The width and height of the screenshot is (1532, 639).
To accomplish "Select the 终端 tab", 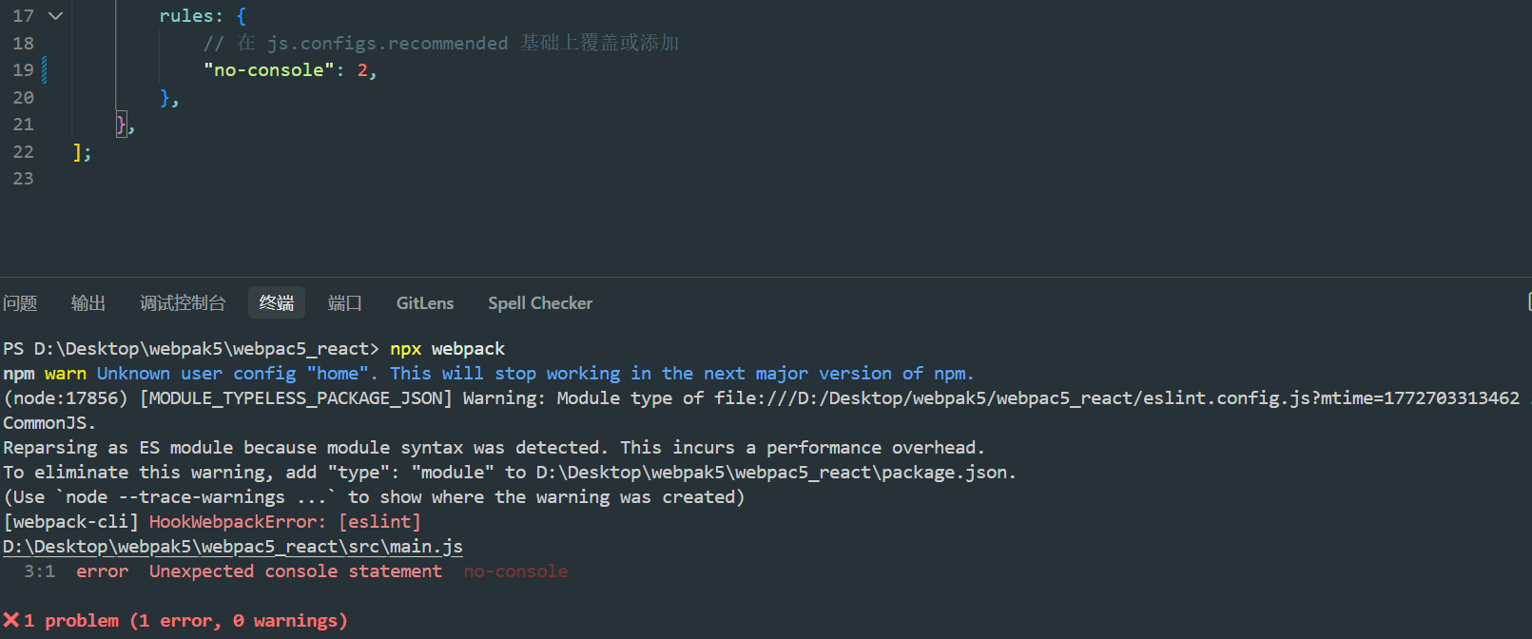I will click(277, 303).
